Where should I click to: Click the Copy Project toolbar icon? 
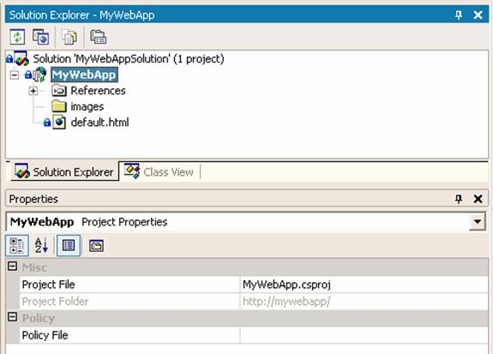tap(41, 37)
